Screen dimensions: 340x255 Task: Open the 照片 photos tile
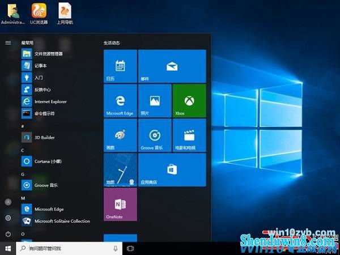coord(155,101)
